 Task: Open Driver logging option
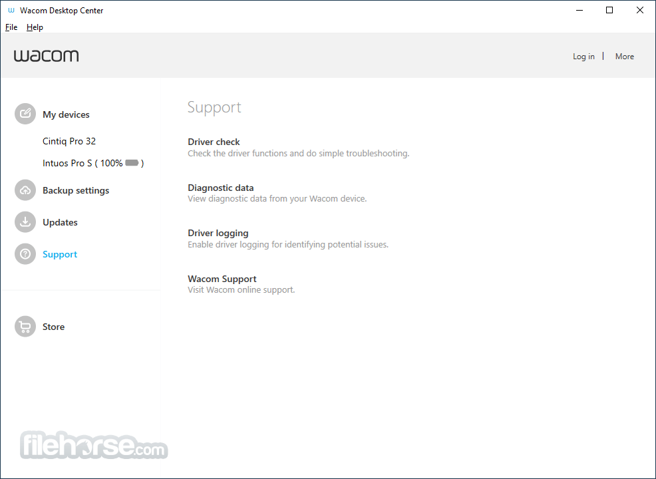pyautogui.click(x=218, y=233)
